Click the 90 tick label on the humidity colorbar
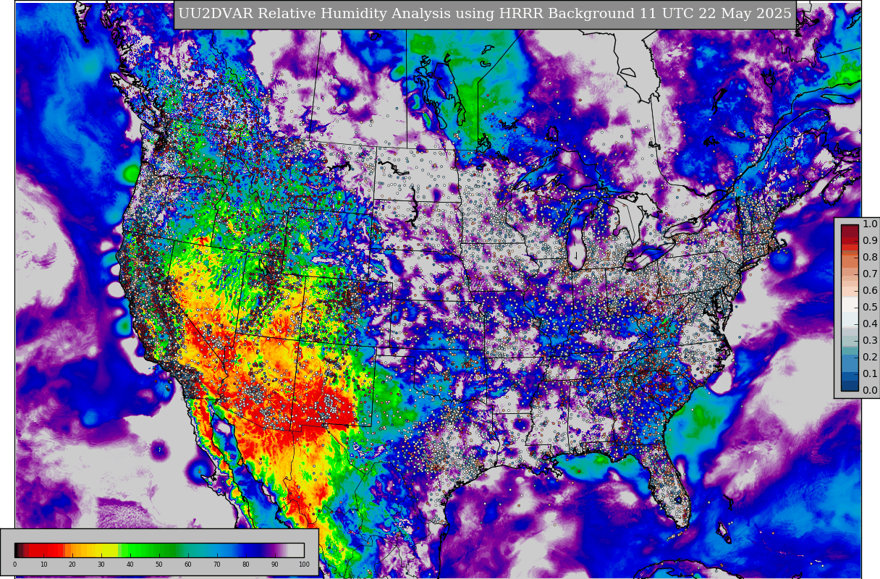The image size is (880, 579). (275, 565)
